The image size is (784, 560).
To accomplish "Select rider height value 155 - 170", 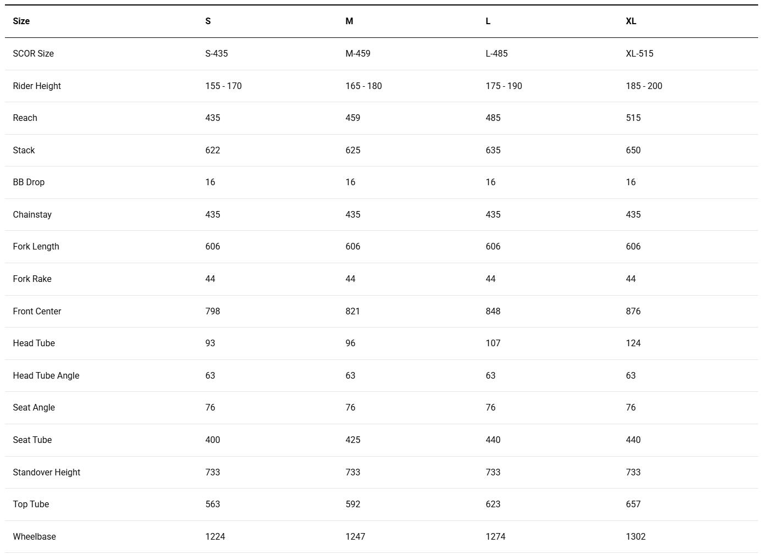I will pyautogui.click(x=223, y=86).
